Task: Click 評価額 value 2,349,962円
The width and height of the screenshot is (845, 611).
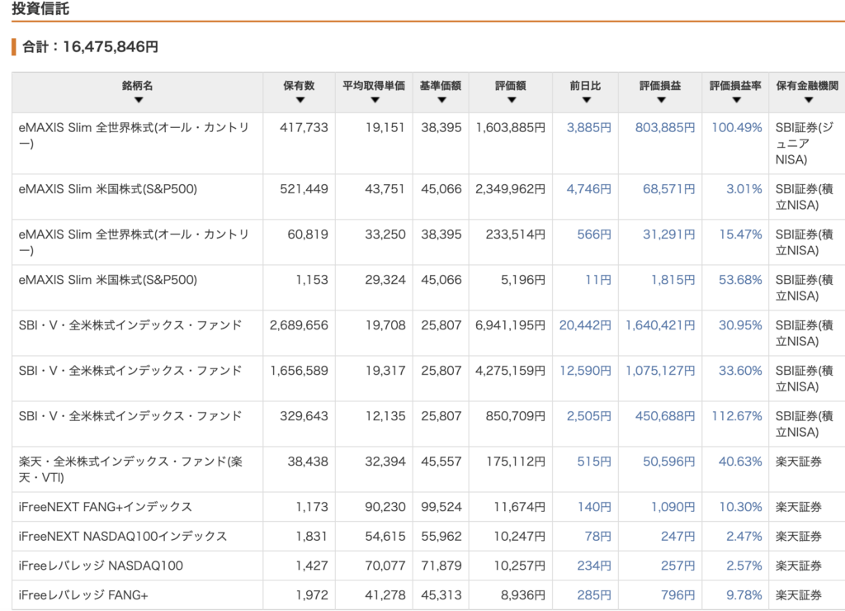Action: [510, 189]
